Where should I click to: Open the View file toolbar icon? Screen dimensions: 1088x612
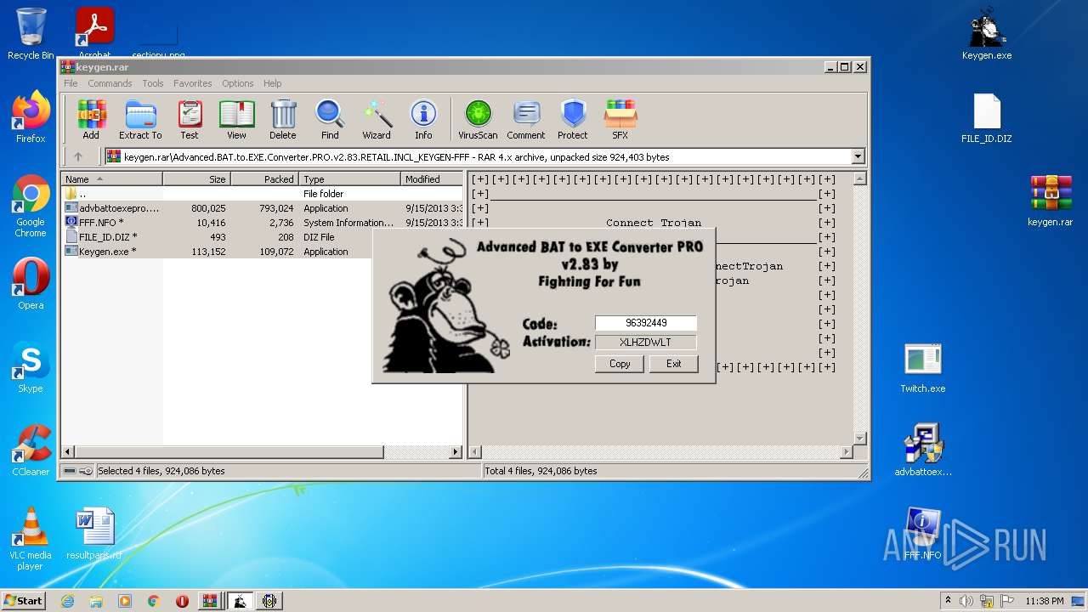[236, 119]
